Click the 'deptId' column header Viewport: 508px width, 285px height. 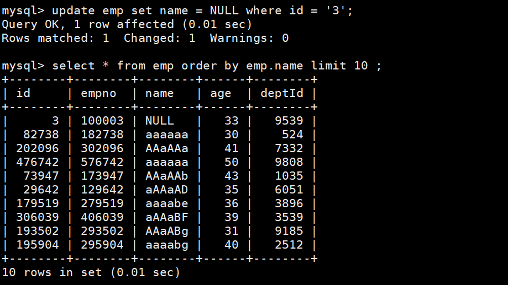[x=282, y=93]
